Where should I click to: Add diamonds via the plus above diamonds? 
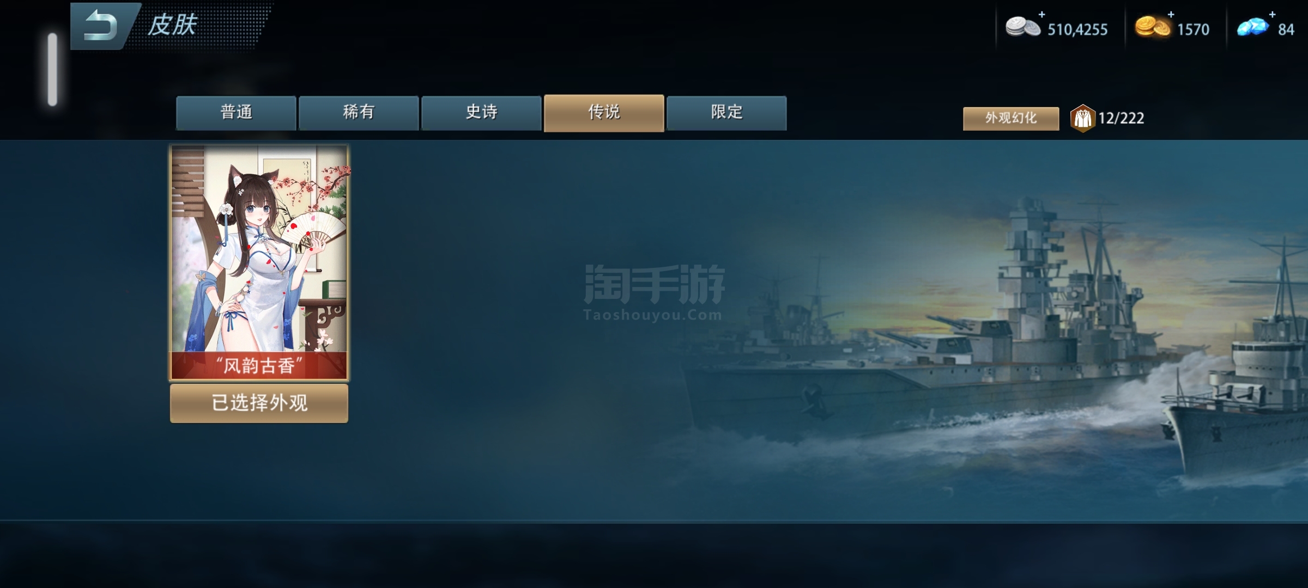pos(1272,14)
